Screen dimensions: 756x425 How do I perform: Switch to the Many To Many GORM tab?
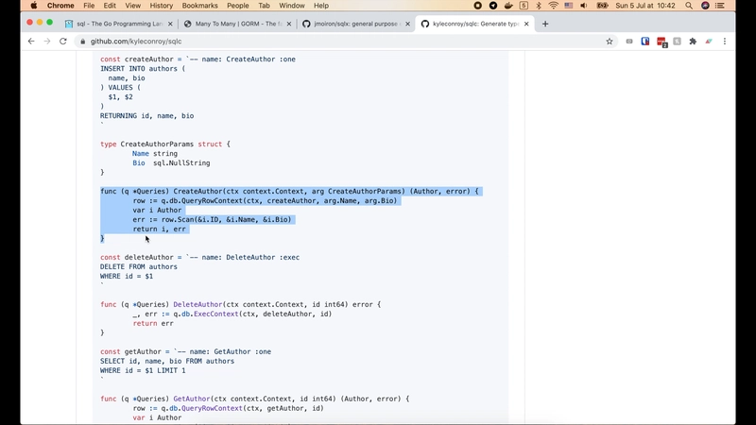click(234, 24)
